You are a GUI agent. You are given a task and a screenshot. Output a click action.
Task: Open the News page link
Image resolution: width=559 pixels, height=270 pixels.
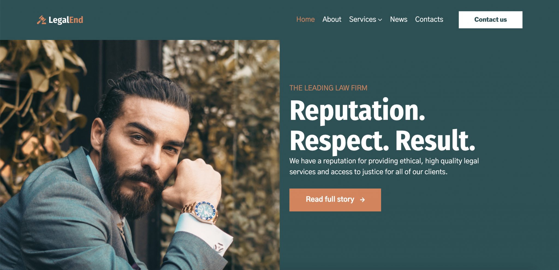399,19
